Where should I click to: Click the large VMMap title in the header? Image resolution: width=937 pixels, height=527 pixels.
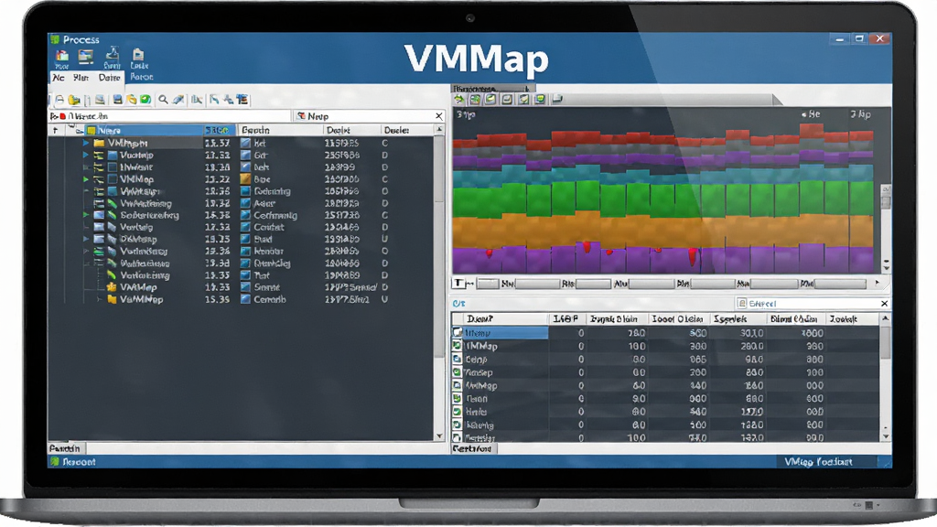476,59
